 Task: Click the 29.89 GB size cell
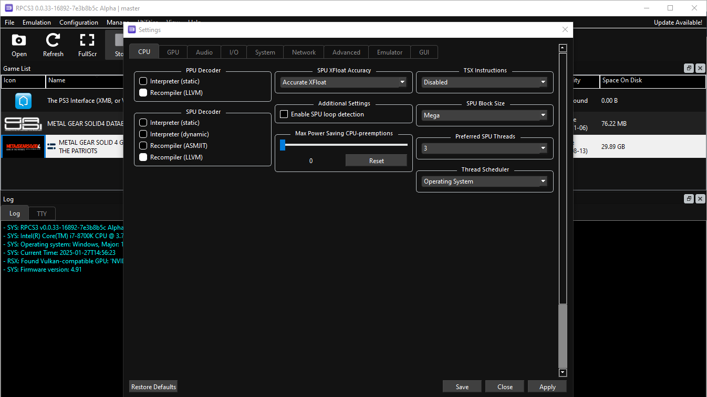tap(614, 147)
